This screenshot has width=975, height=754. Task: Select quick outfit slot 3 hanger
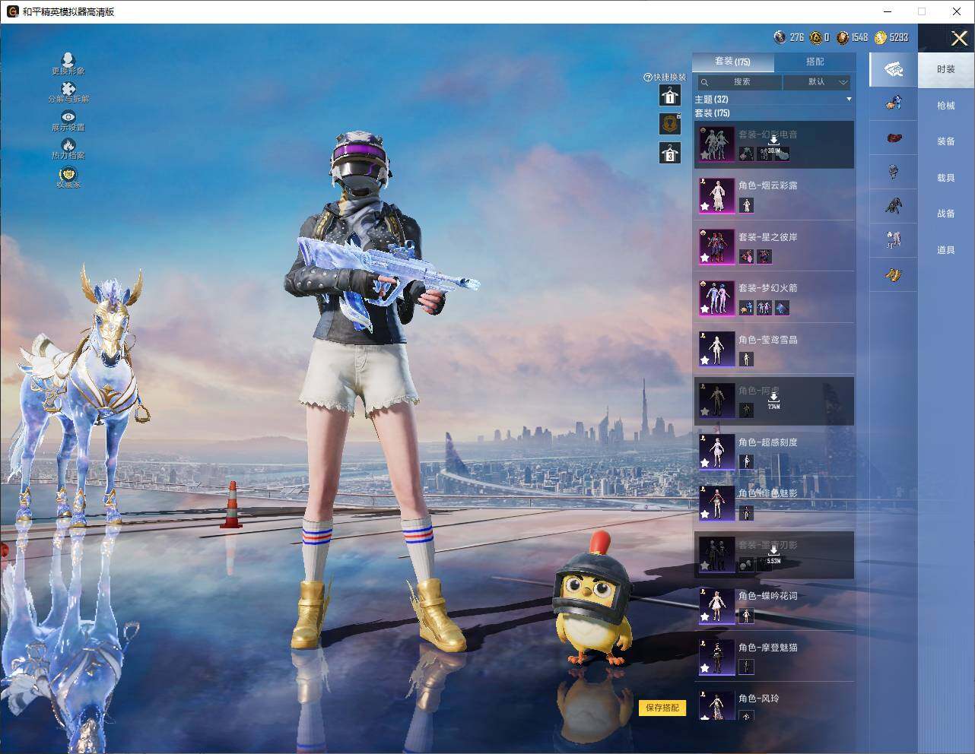pyautogui.click(x=669, y=153)
